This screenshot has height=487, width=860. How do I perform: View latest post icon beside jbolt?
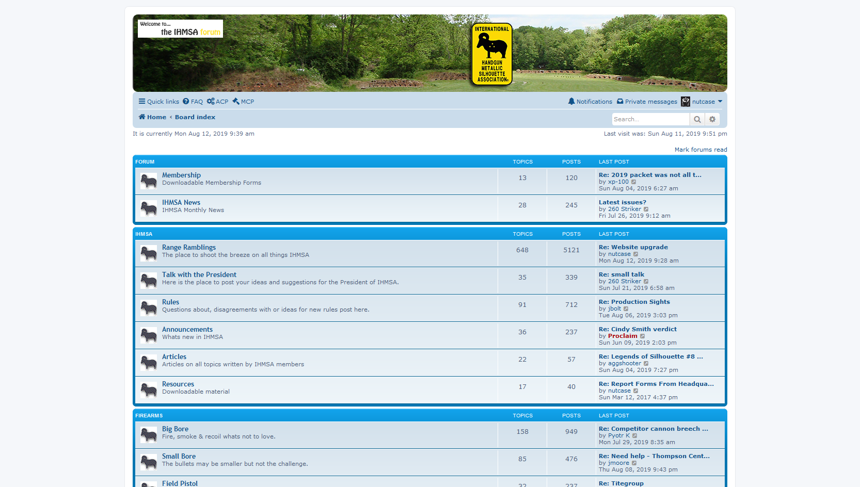coord(626,309)
